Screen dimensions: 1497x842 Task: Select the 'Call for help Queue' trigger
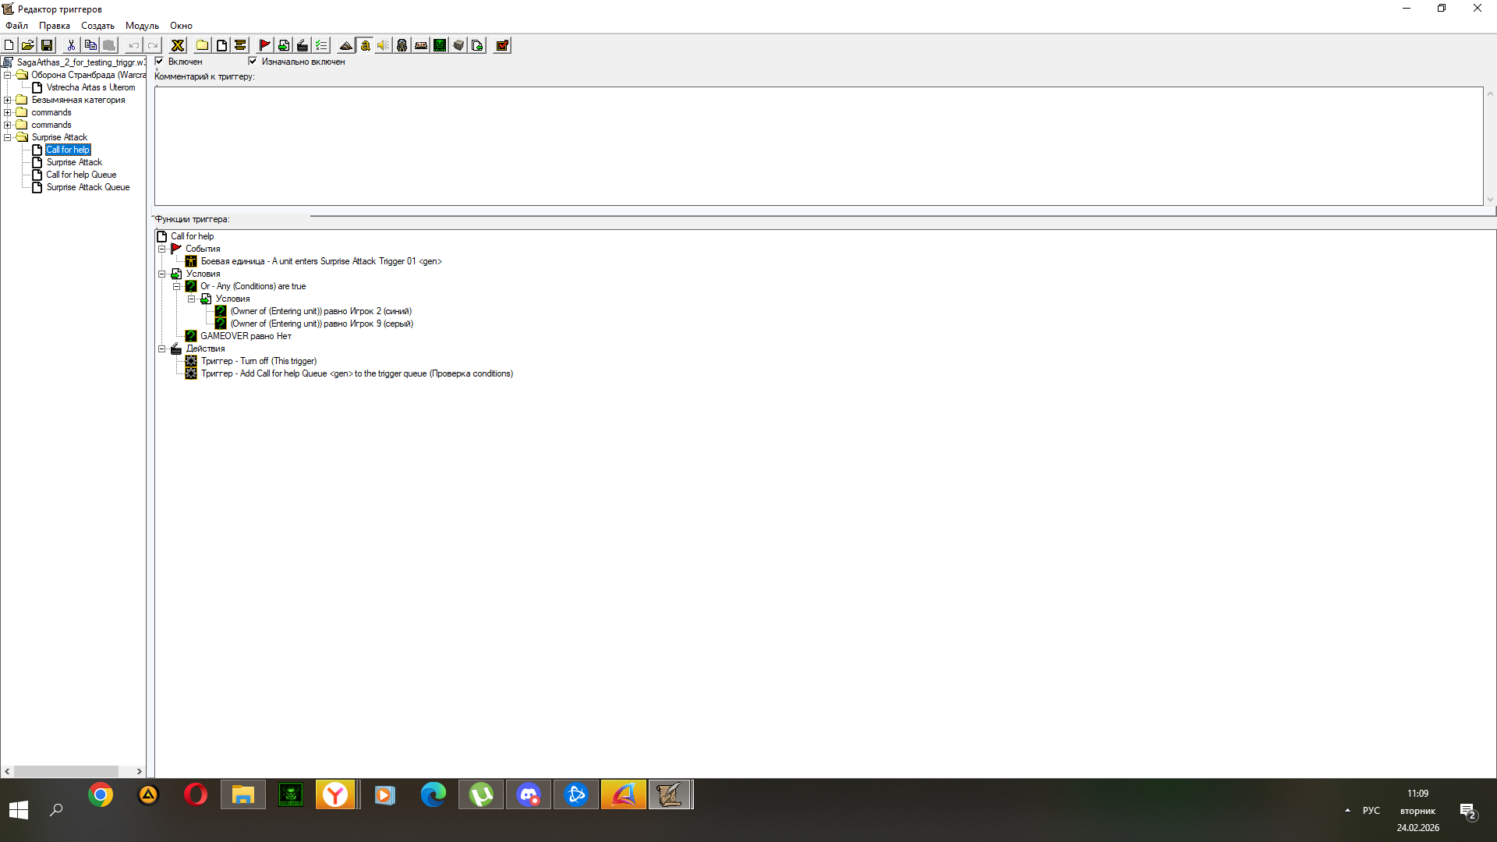click(81, 175)
